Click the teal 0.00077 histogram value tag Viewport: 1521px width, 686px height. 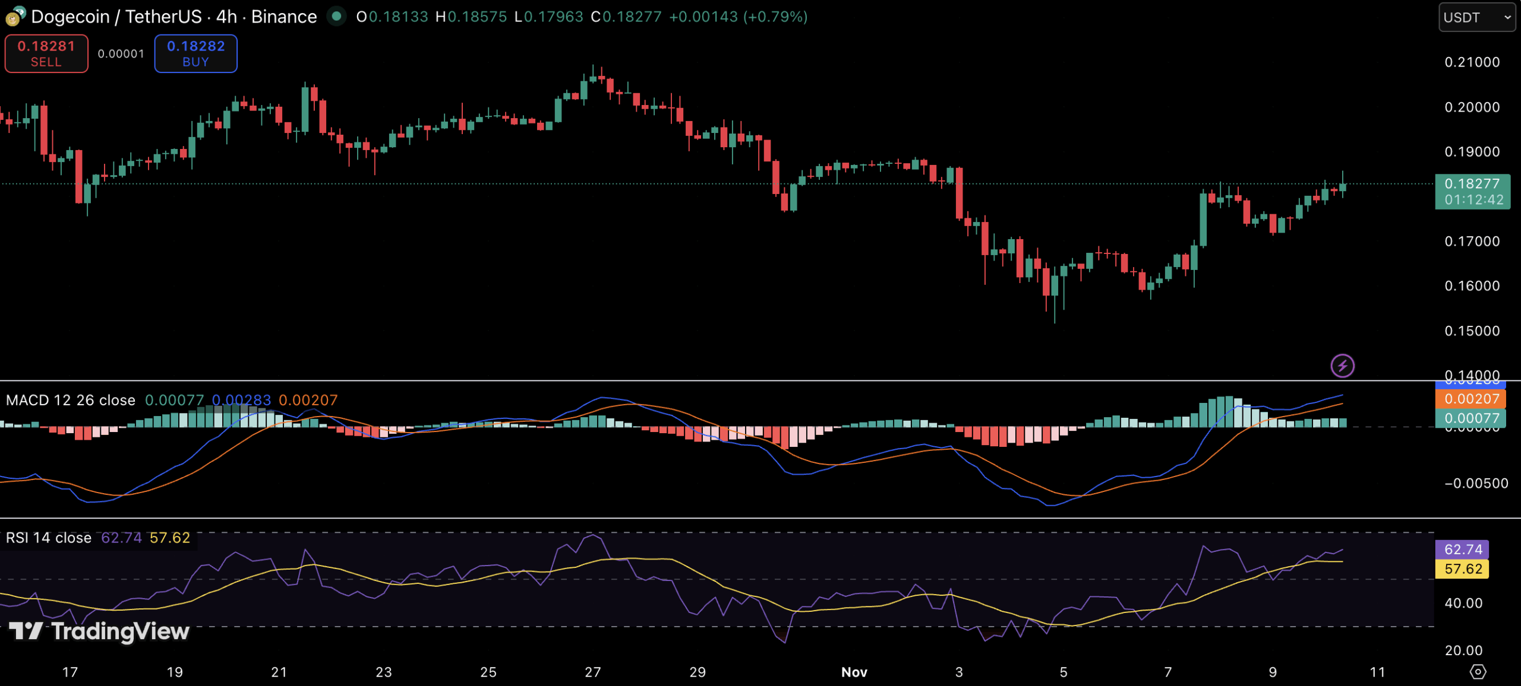click(1470, 418)
